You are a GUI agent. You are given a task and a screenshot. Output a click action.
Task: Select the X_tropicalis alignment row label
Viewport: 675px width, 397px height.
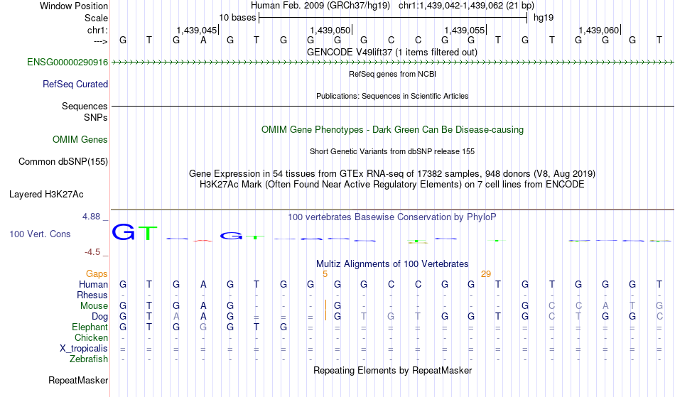84,349
